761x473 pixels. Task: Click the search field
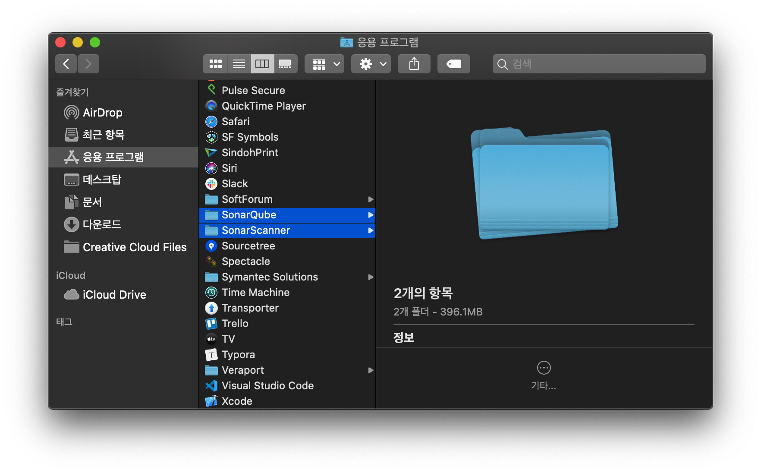tap(599, 64)
